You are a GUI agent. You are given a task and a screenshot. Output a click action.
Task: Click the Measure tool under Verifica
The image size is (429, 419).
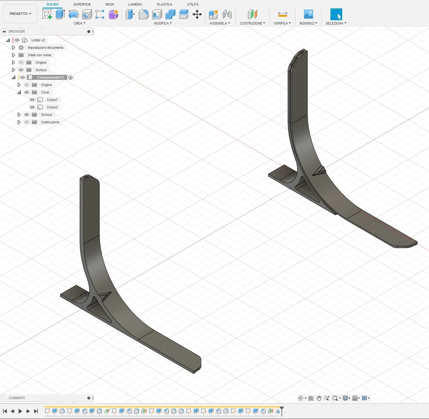pos(282,14)
